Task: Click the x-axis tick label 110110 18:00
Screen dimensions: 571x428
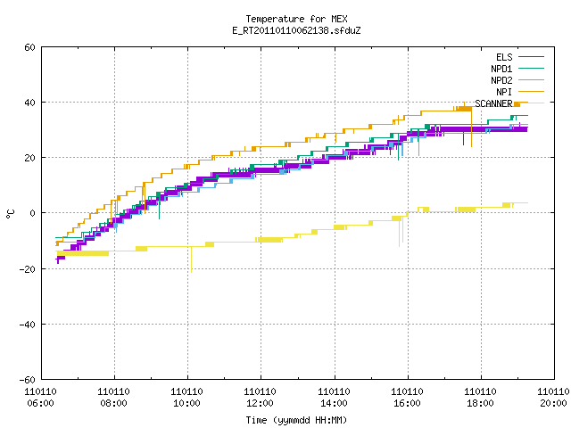Action: click(481, 398)
